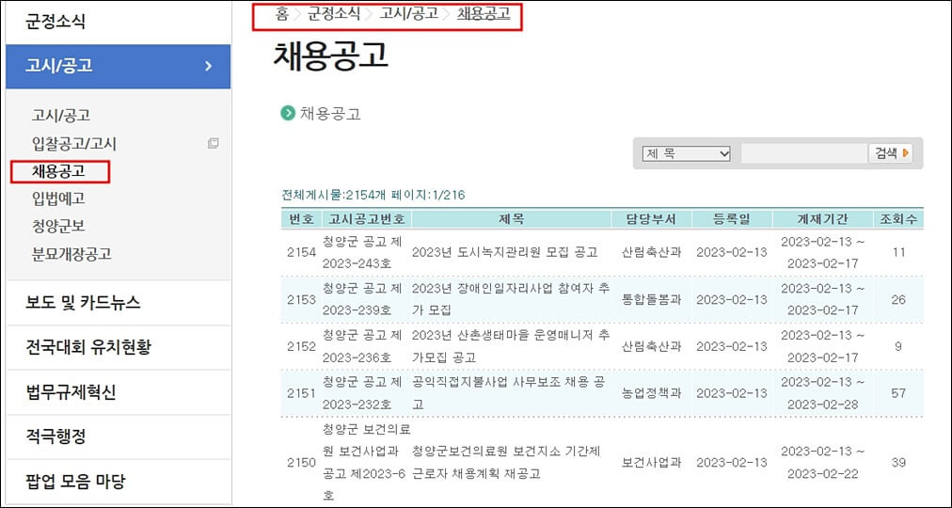The width and height of the screenshot is (952, 508).
Task: Click the 담당부서 column header
Action: click(x=652, y=219)
